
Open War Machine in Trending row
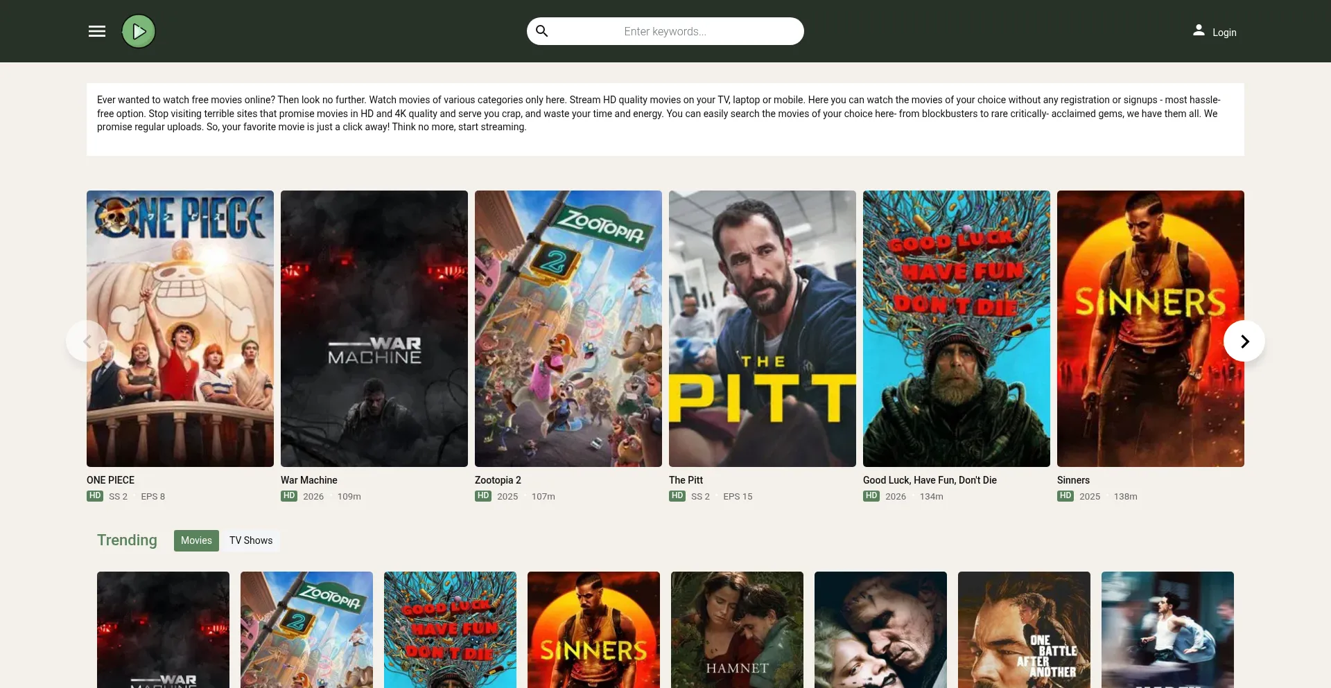pyautogui.click(x=163, y=630)
